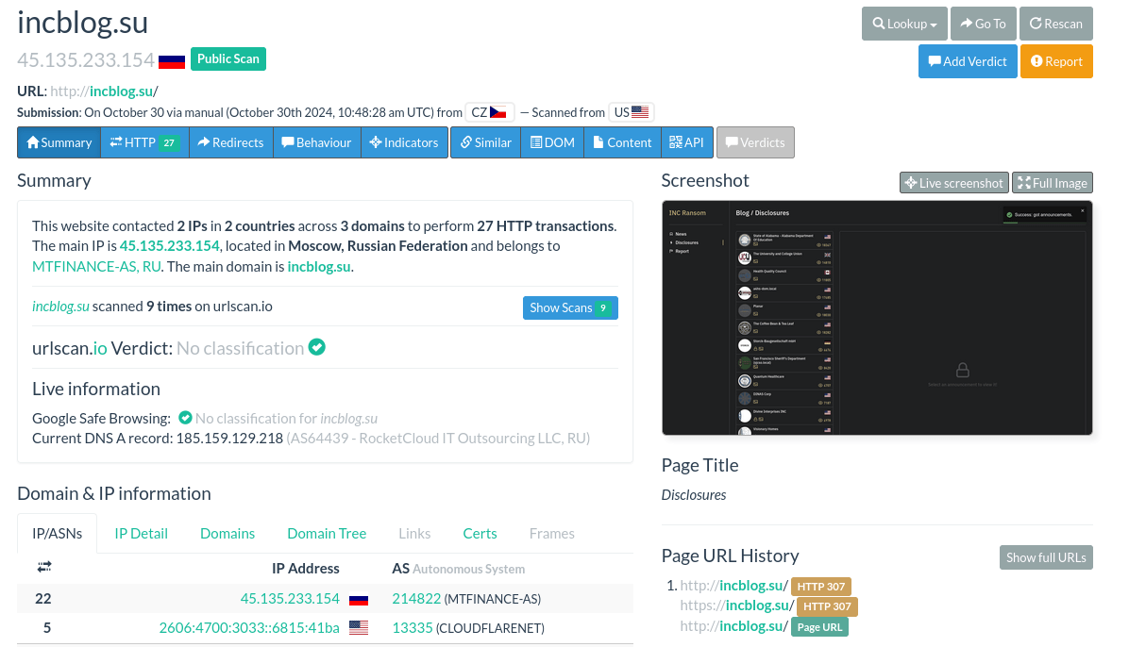Click the transactions sort arrows icon
The height and width of the screenshot is (647, 1146).
[x=44, y=567]
